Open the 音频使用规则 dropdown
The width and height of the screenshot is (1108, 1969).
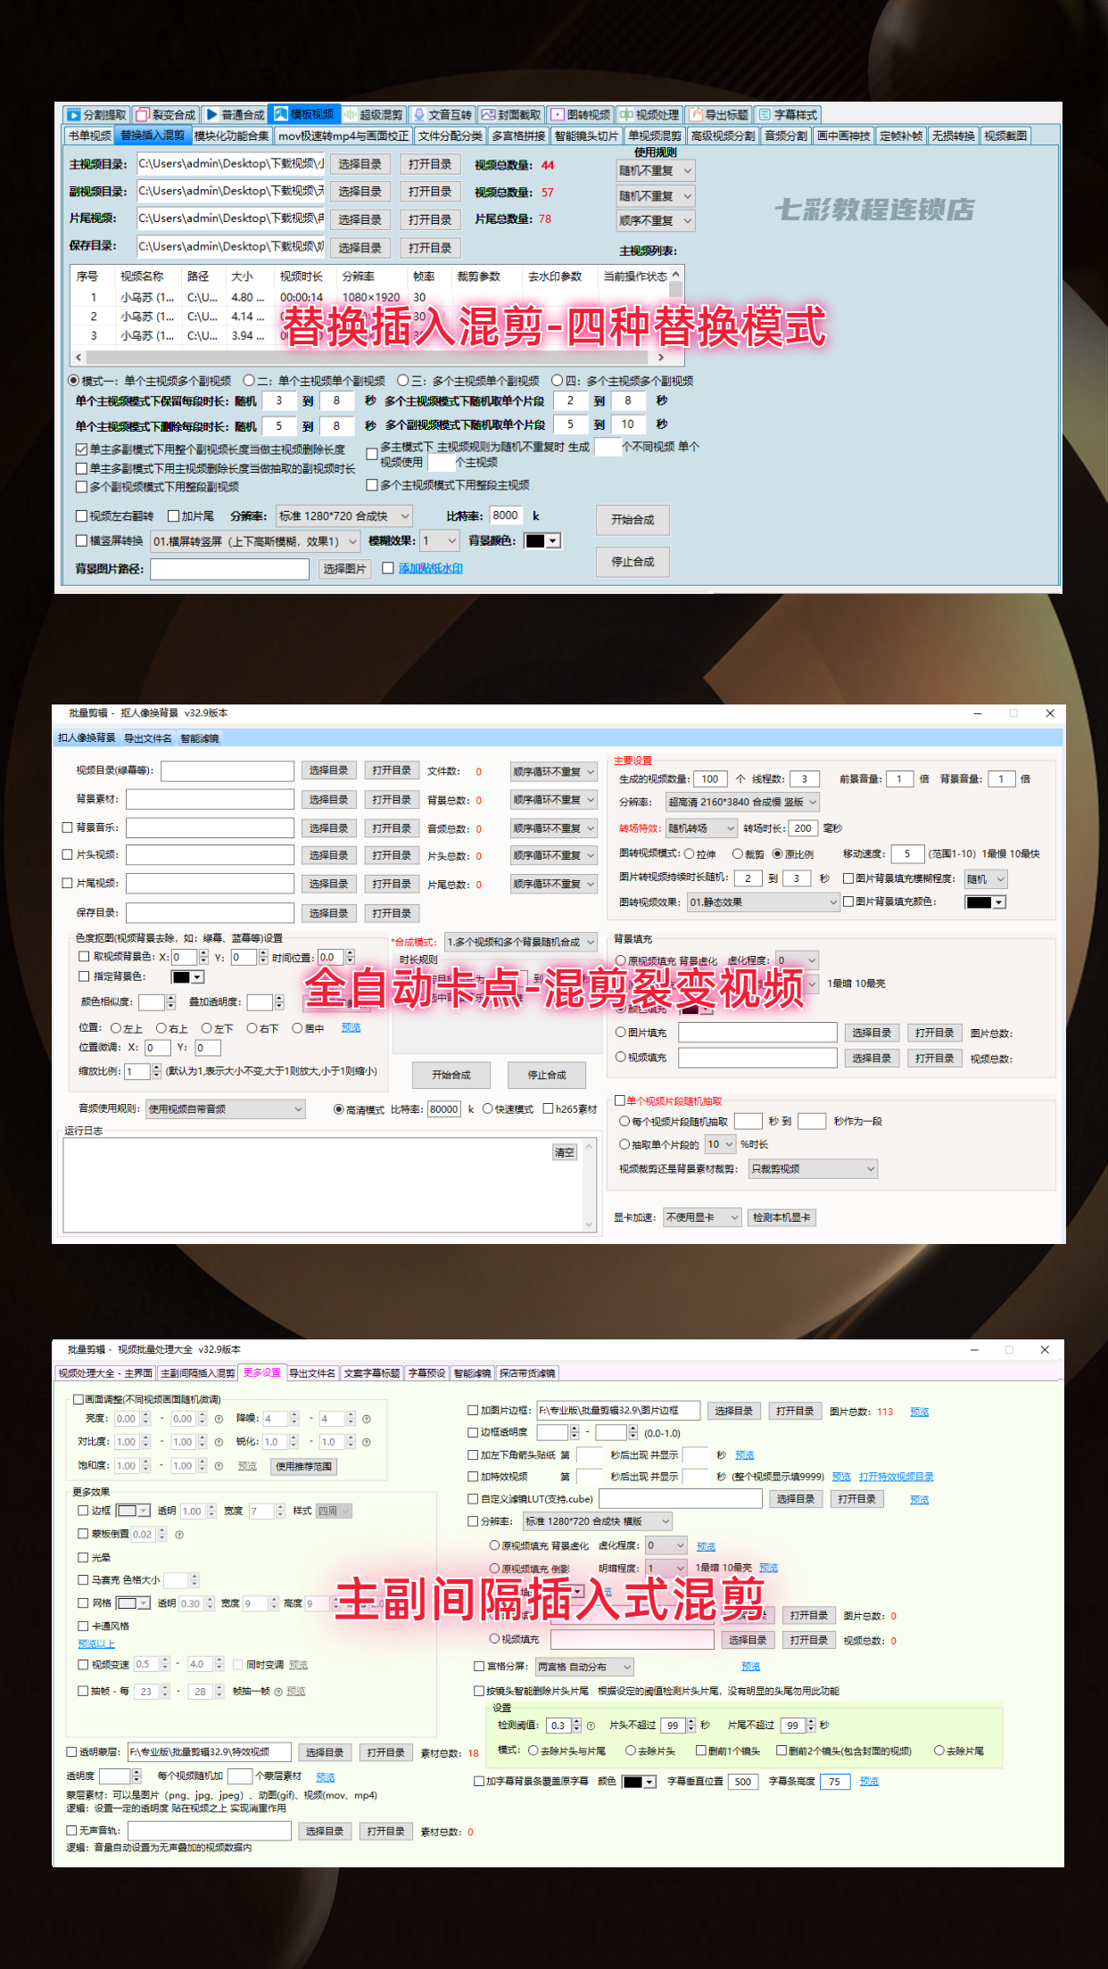coord(226,1109)
